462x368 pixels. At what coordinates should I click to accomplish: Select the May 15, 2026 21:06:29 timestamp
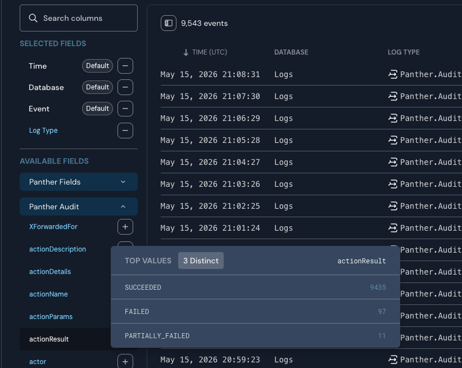point(210,118)
